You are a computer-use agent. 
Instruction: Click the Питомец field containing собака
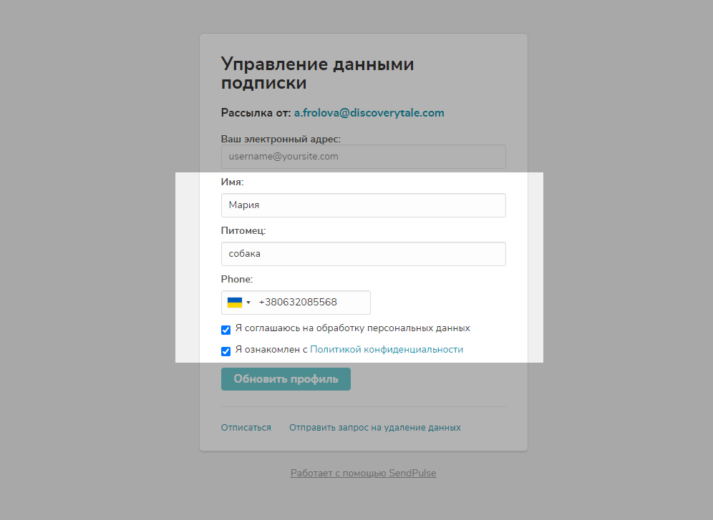coord(363,254)
